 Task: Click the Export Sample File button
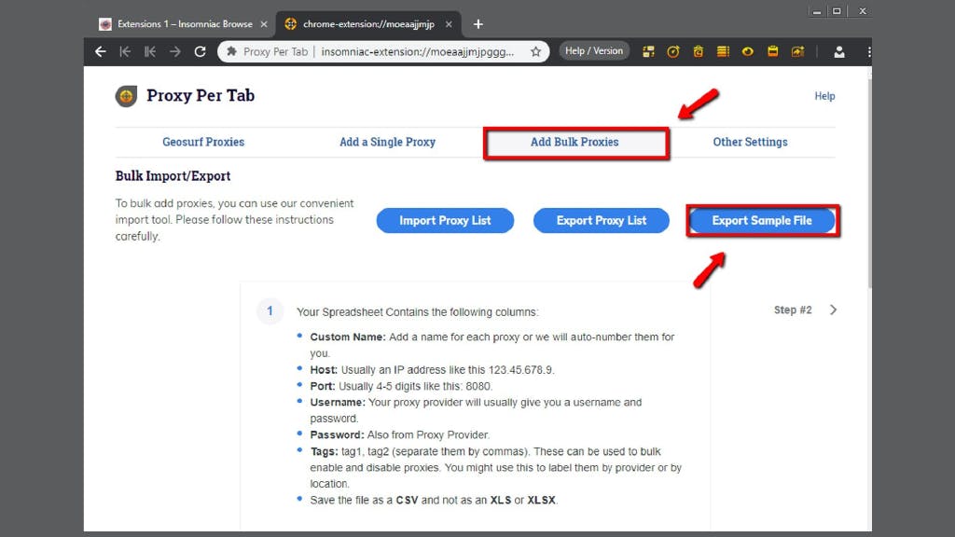click(x=762, y=220)
